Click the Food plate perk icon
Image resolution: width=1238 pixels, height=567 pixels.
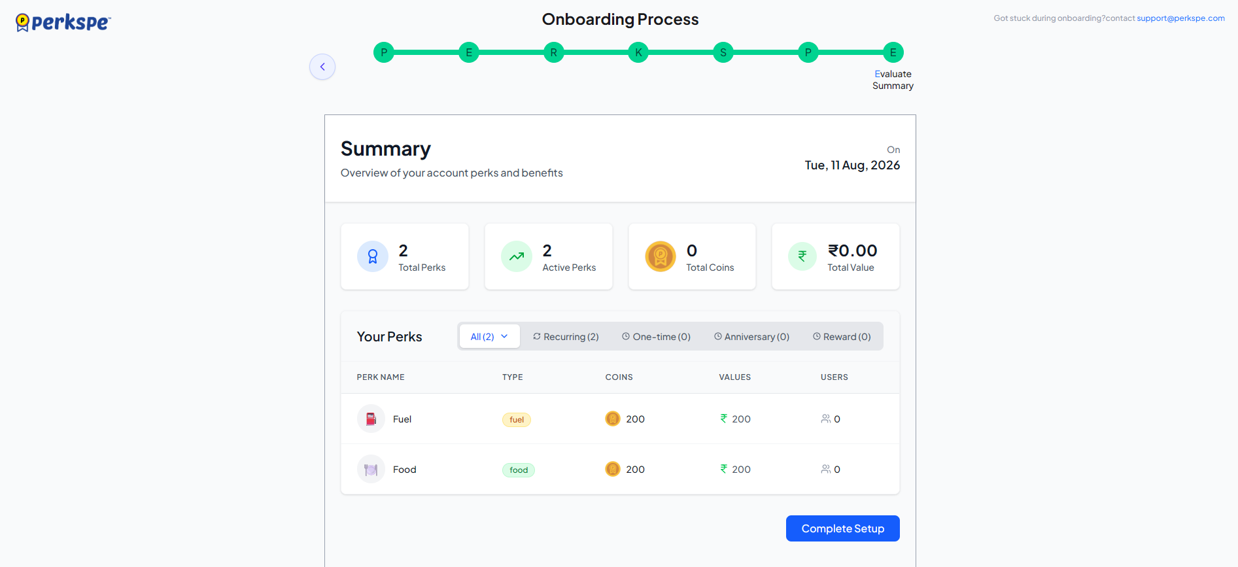[371, 469]
